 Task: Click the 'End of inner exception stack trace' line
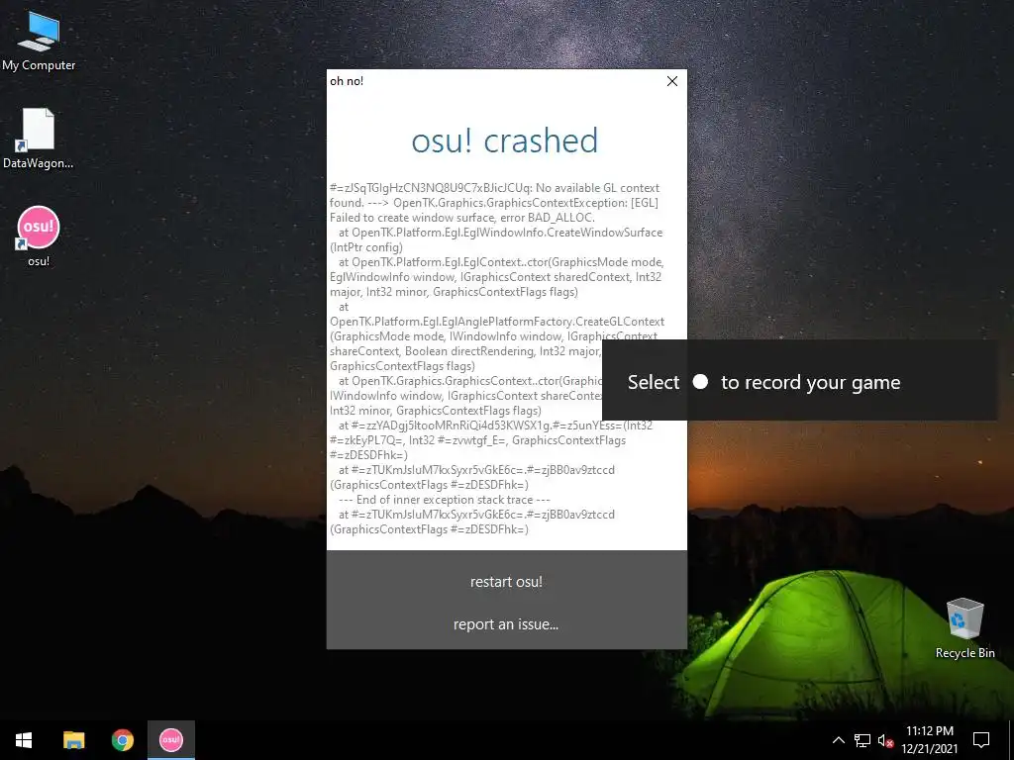(x=444, y=500)
